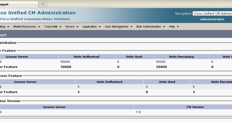Click first table's Units Authorized header
This screenshot has height=122, width=232.
tap(86, 57)
